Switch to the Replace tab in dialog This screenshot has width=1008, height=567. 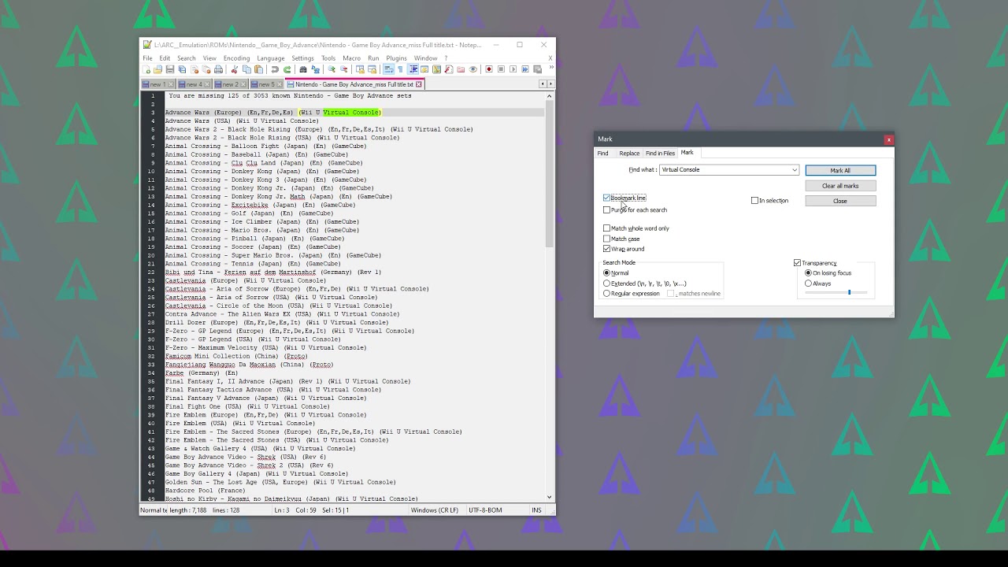point(629,154)
